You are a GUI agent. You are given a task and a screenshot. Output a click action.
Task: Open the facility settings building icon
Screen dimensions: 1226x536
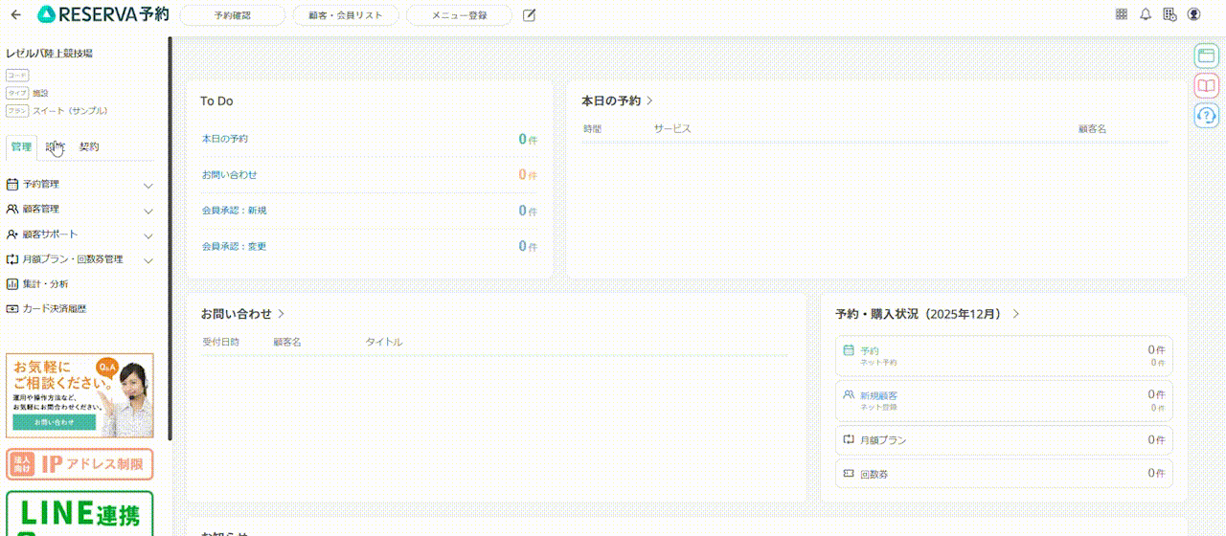[1169, 14]
